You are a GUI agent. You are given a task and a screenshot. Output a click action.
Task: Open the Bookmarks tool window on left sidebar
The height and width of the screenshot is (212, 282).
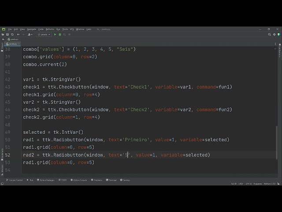click(2, 155)
